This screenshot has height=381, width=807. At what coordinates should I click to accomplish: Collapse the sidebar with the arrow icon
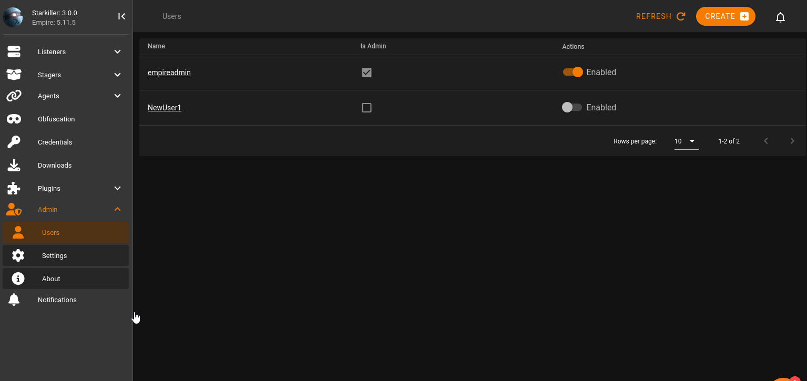coord(121,16)
